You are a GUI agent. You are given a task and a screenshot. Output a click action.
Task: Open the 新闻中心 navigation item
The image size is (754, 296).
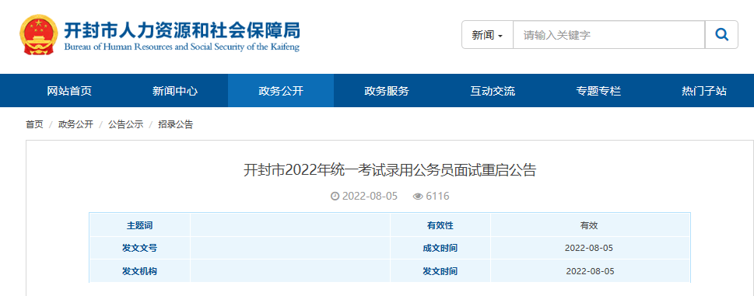point(175,91)
